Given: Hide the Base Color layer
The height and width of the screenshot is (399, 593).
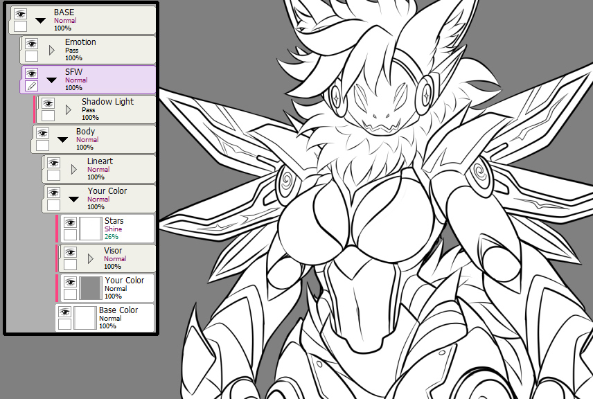Looking at the screenshot, I should [64, 312].
